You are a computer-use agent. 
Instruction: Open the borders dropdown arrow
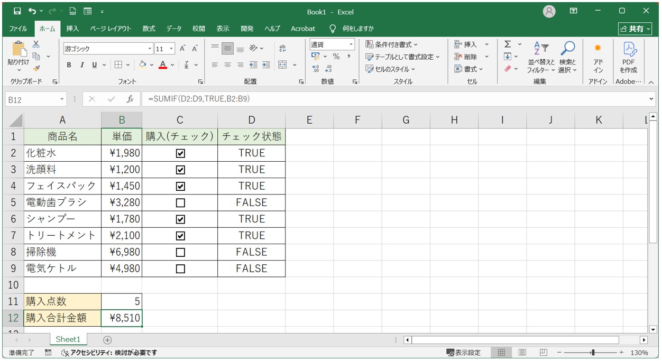click(129, 65)
